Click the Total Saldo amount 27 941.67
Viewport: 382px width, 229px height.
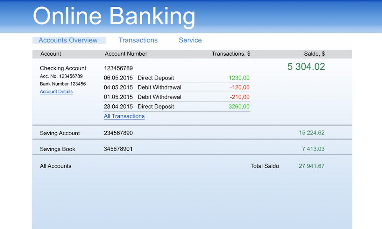pyautogui.click(x=311, y=166)
